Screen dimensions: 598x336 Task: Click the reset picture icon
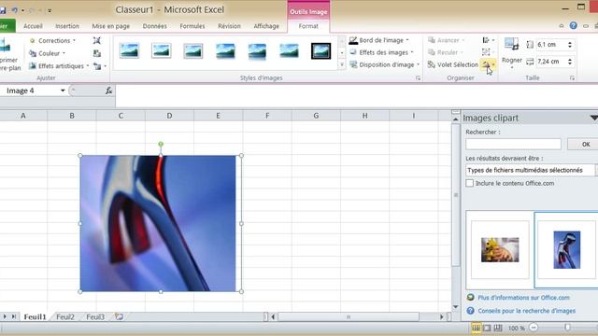[97, 66]
